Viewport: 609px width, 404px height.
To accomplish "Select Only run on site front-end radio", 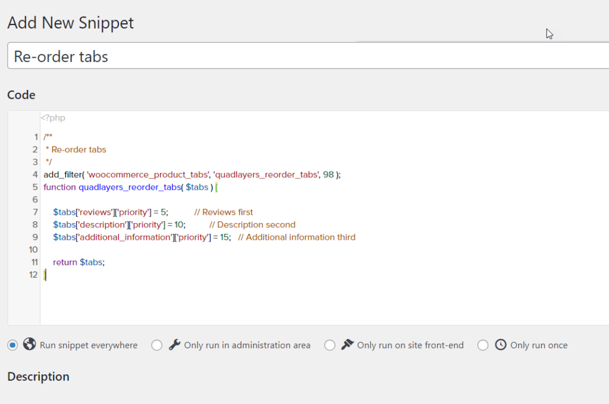I will 329,345.
